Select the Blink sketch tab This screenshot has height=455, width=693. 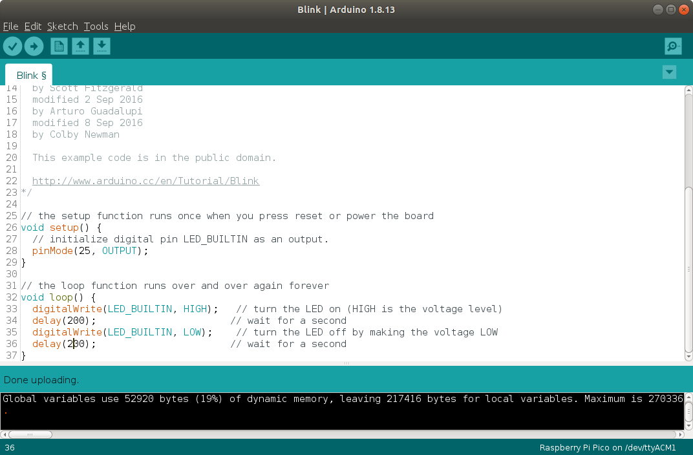pyautogui.click(x=29, y=75)
